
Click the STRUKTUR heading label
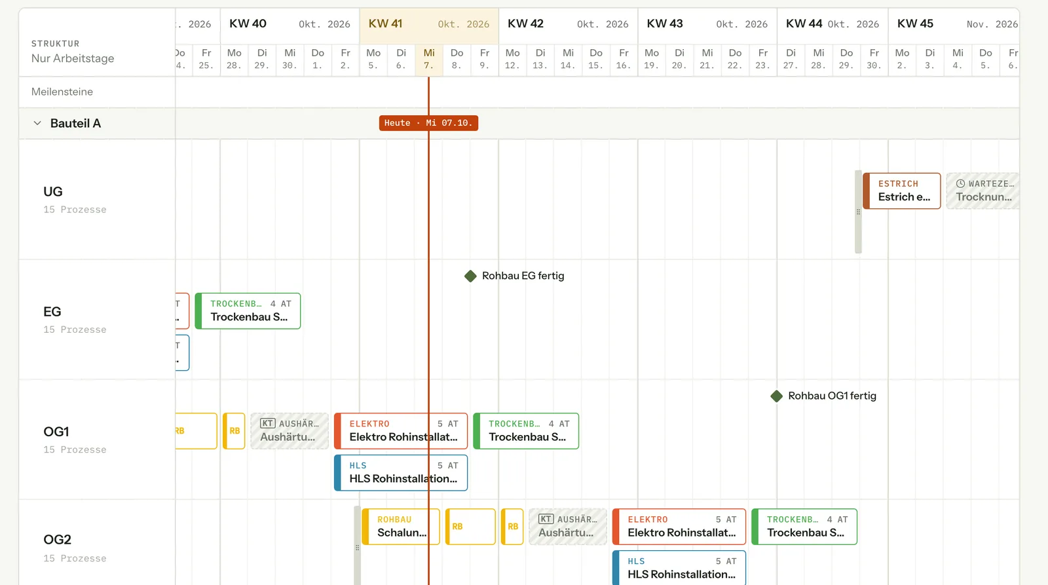coord(56,44)
